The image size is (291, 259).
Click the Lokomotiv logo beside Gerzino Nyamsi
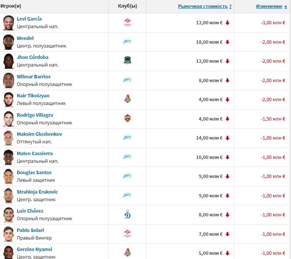127,253
